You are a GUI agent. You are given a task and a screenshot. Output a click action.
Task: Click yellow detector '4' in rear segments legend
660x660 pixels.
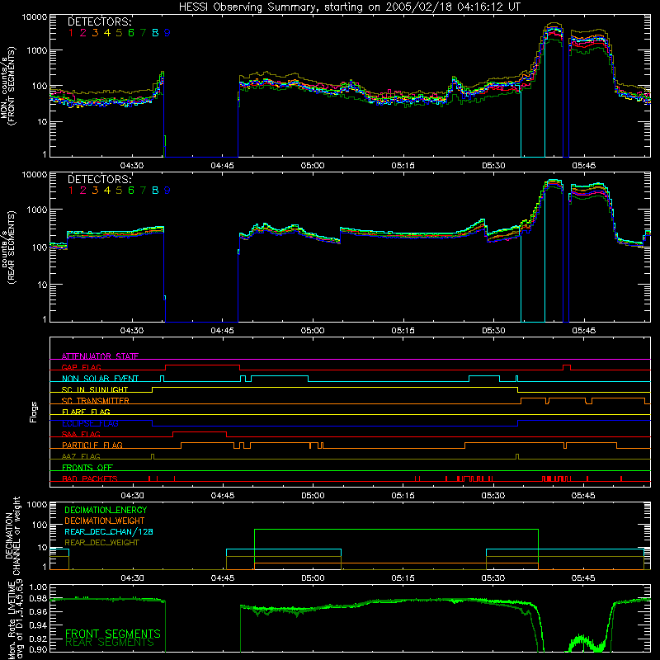107,191
